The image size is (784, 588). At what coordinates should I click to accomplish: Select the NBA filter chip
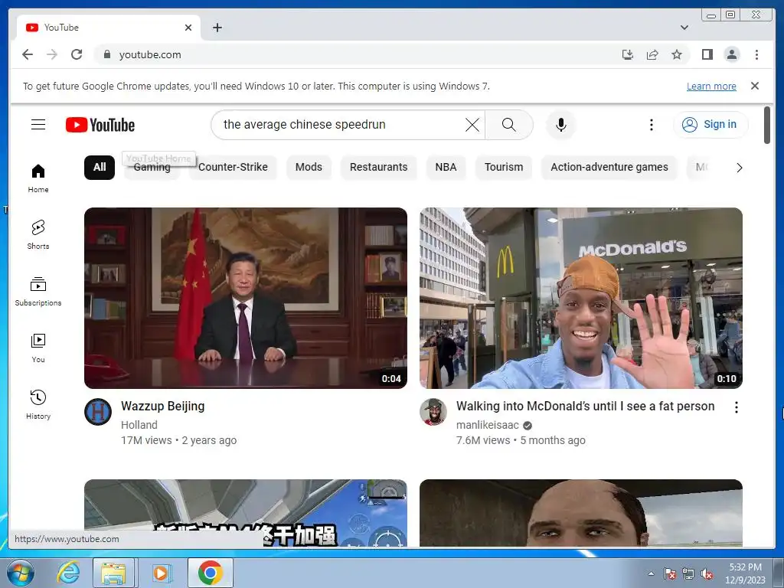[x=446, y=167]
